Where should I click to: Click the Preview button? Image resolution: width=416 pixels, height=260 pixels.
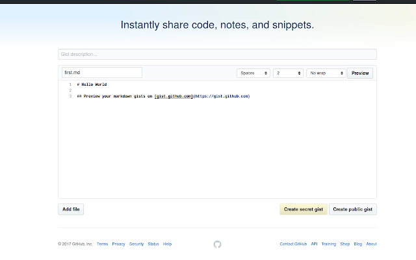(x=360, y=73)
